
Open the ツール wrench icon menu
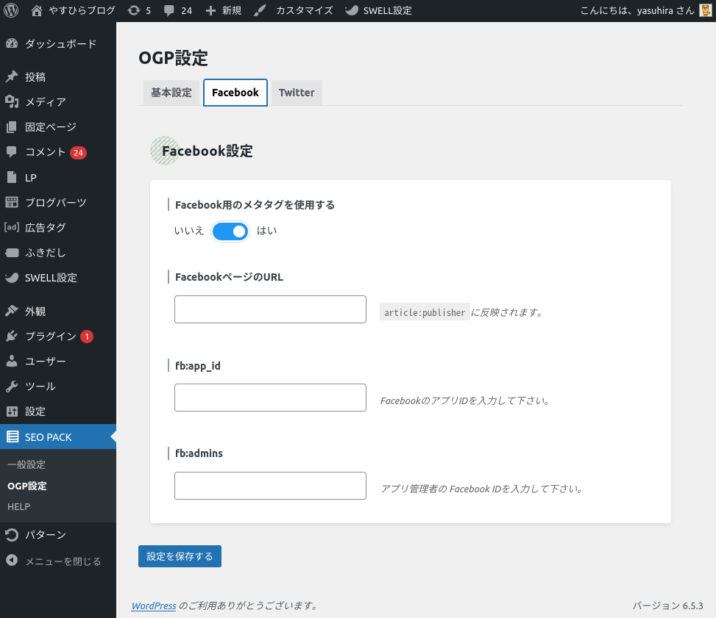[x=12, y=387]
